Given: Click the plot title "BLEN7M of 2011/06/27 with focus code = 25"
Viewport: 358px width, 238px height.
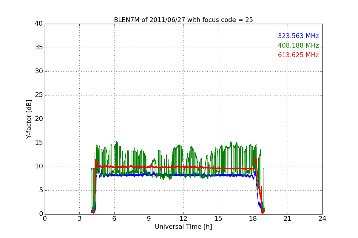Looking at the screenshot, I should point(183,20).
